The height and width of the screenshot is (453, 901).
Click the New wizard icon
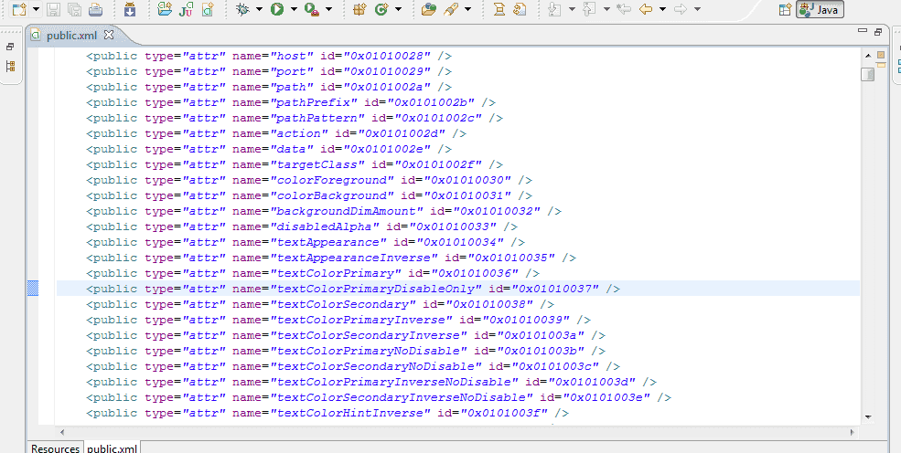pyautogui.click(x=19, y=9)
